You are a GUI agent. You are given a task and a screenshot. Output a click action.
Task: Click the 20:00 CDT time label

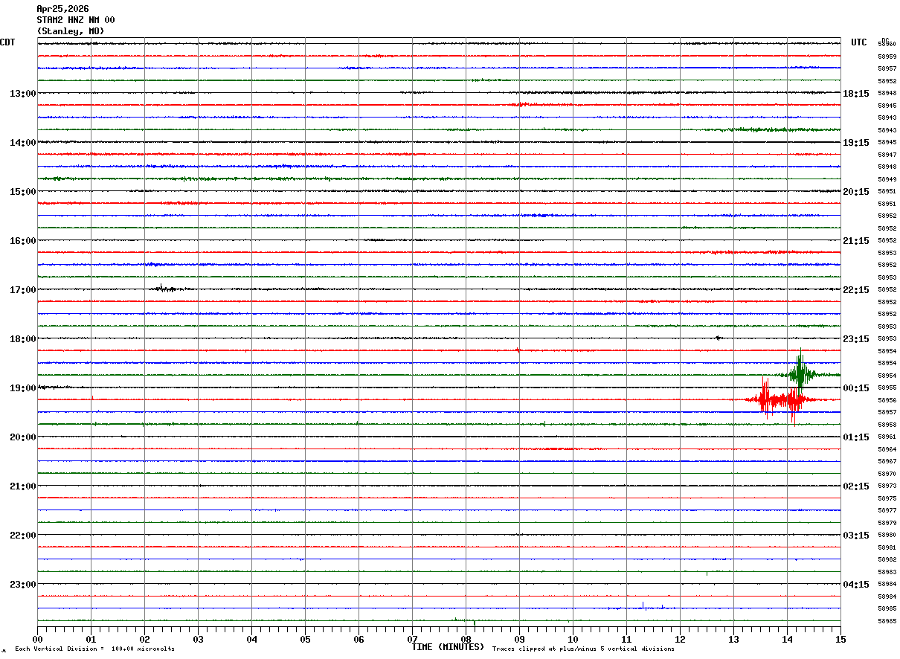point(22,437)
